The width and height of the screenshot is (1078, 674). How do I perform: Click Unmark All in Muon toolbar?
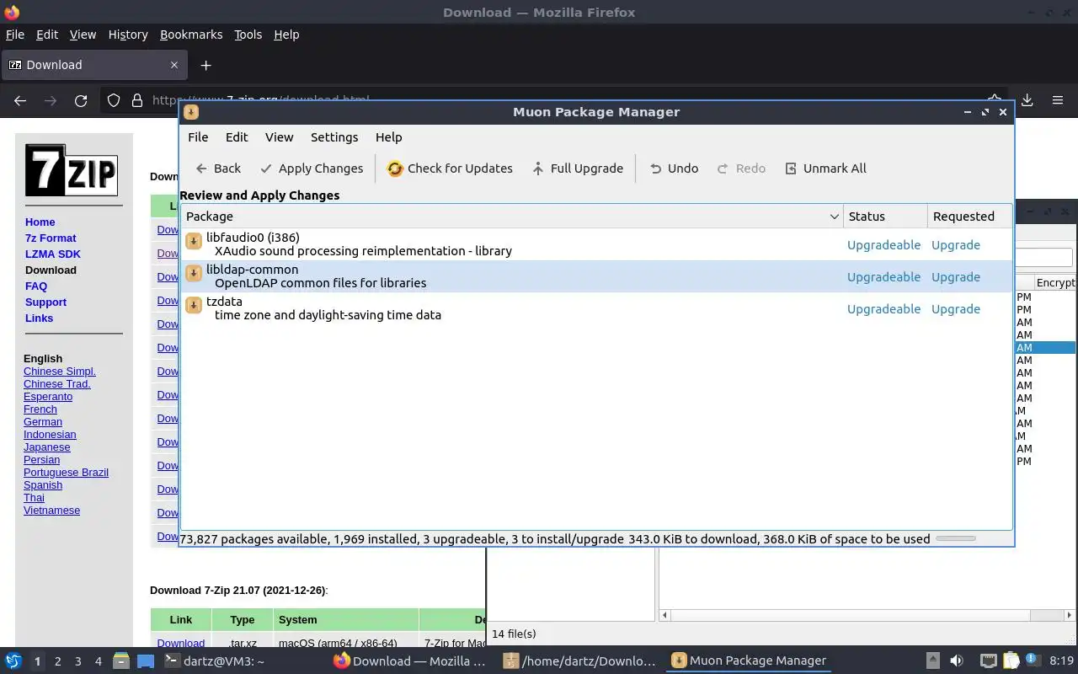[x=825, y=168]
